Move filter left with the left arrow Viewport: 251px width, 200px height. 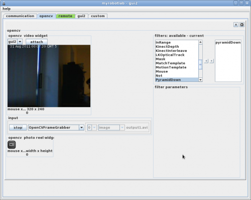[206, 61]
